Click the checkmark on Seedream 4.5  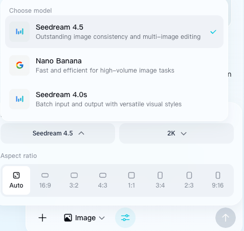tap(213, 32)
